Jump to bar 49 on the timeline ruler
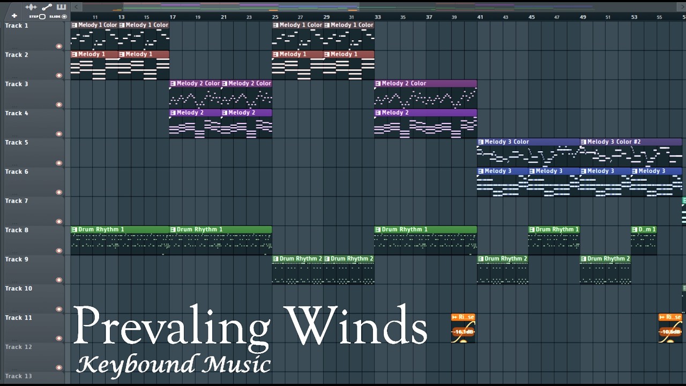This screenshot has width=686, height=386. pos(583,17)
